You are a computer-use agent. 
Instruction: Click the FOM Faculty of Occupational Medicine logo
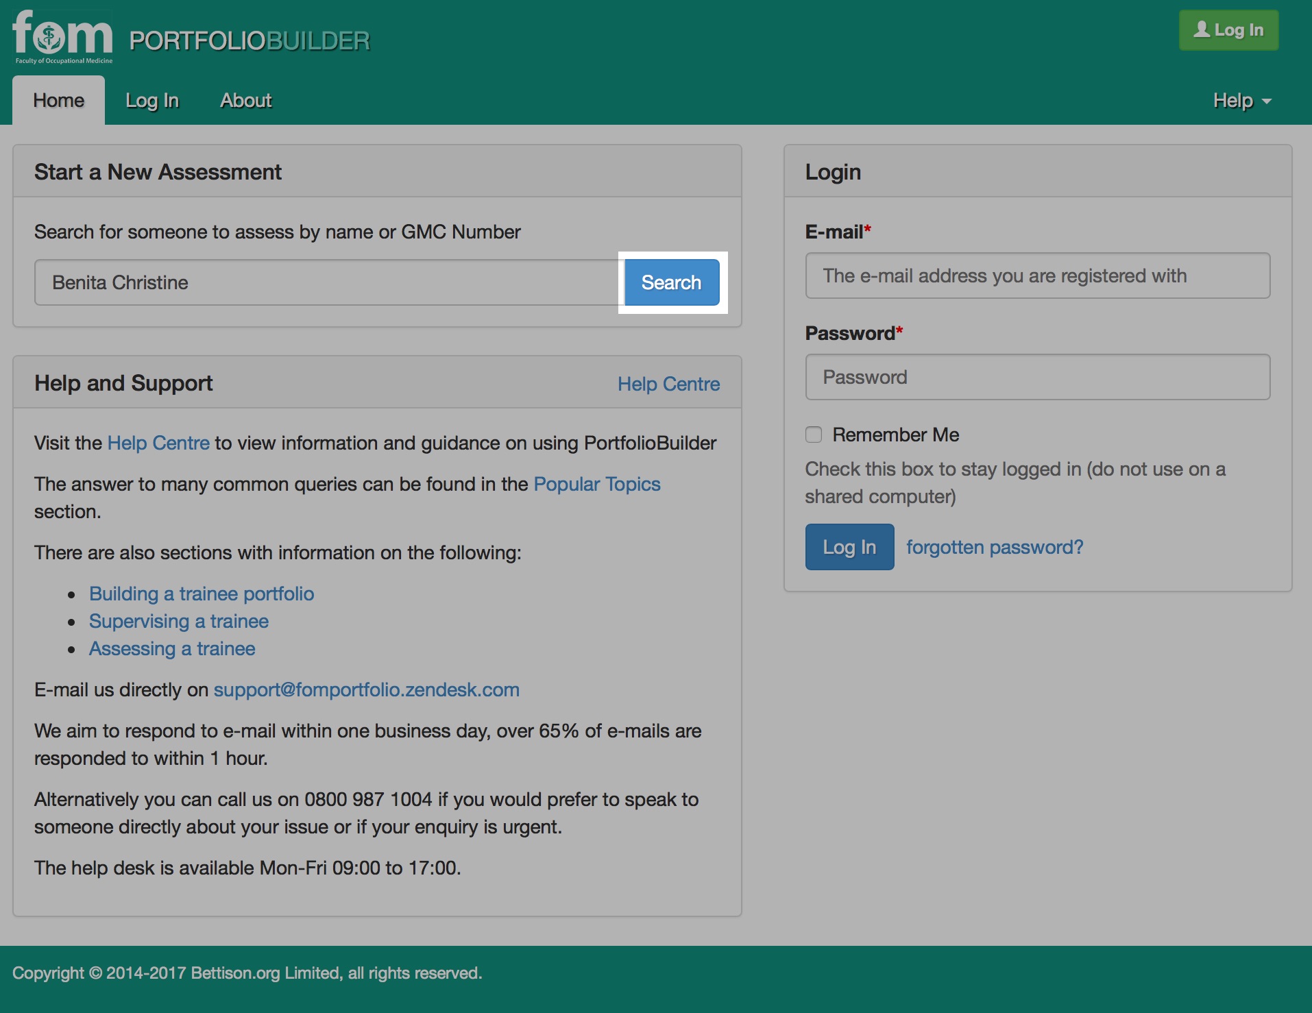tap(62, 37)
